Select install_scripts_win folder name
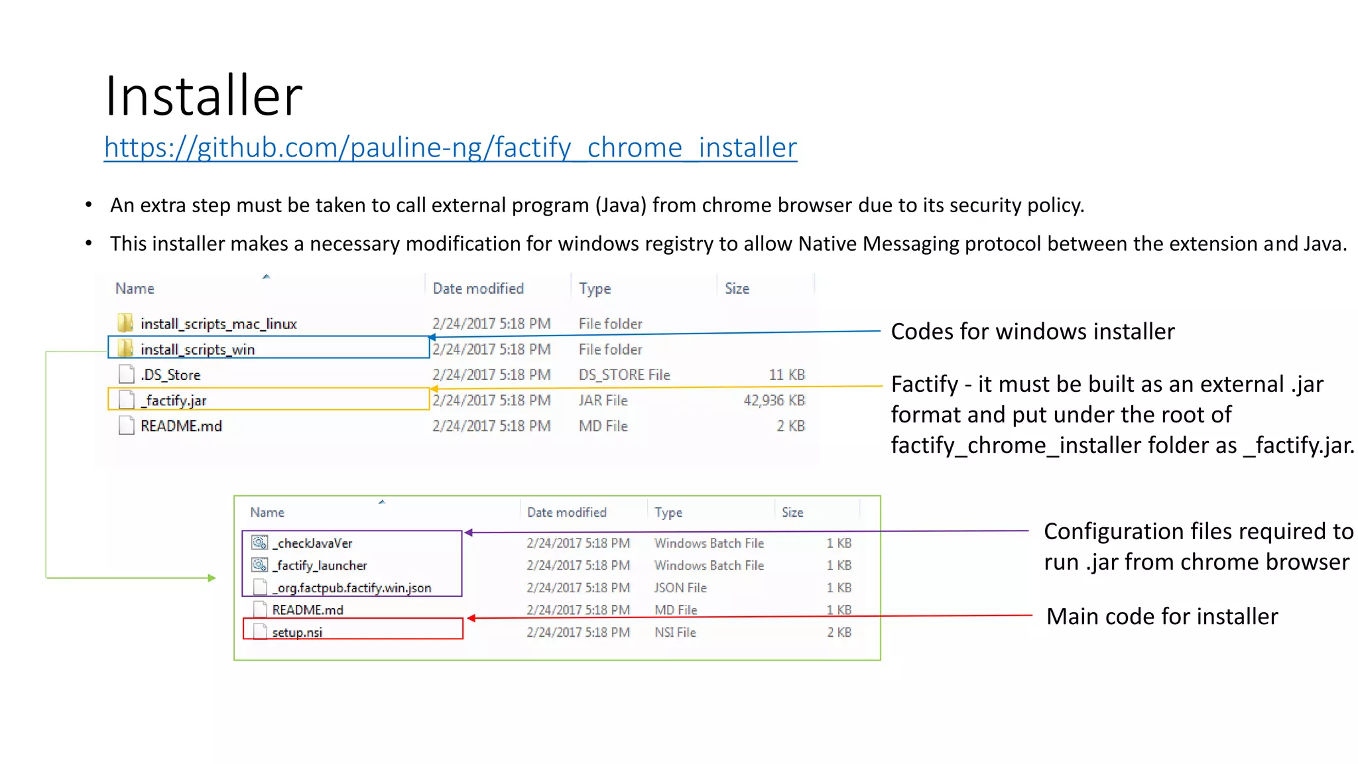1358x764 pixels. 198,350
